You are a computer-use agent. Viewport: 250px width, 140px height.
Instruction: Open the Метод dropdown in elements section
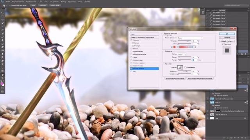(182, 54)
